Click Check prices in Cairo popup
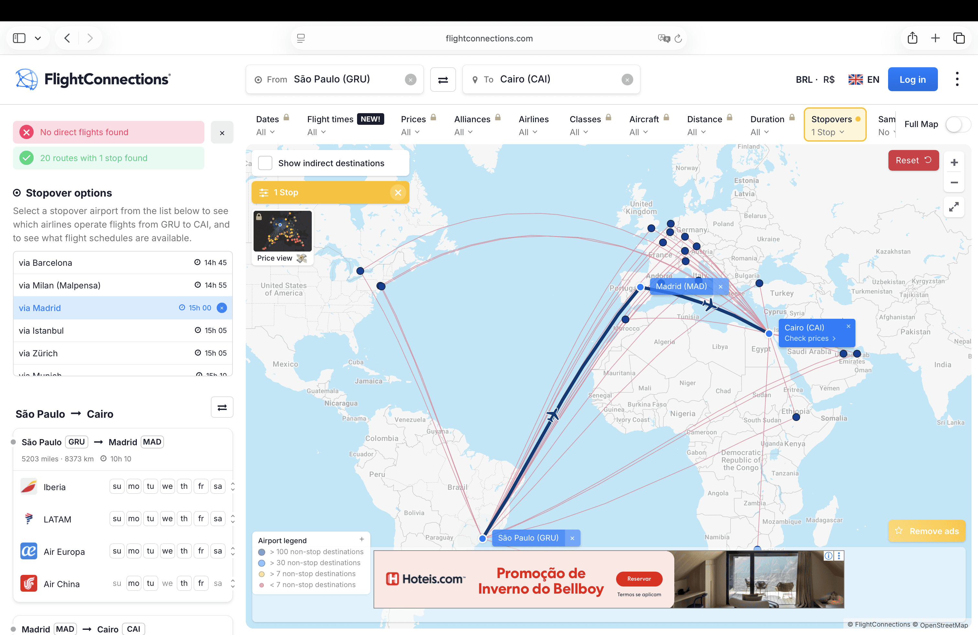The width and height of the screenshot is (978, 635). point(810,339)
